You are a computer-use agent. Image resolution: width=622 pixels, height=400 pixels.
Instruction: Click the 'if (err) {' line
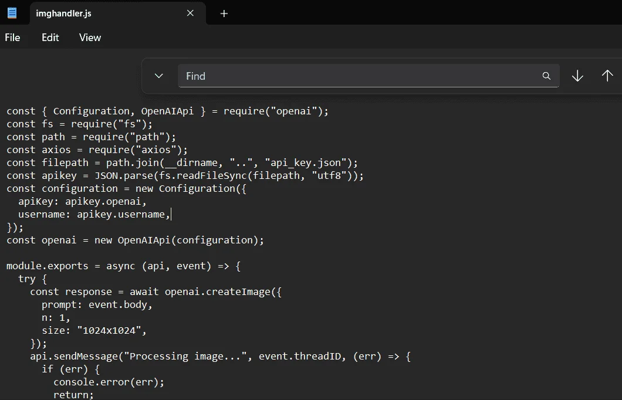(x=70, y=369)
